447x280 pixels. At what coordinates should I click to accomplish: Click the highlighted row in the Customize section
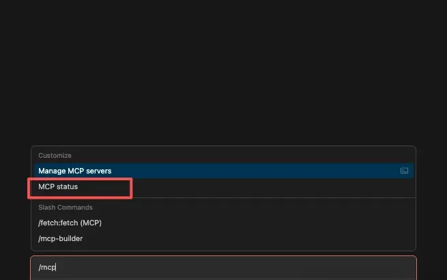click(x=205, y=171)
